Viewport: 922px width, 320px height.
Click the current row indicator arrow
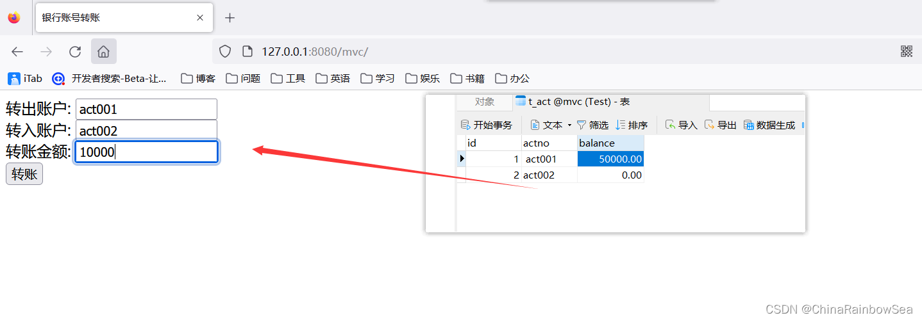(x=462, y=159)
